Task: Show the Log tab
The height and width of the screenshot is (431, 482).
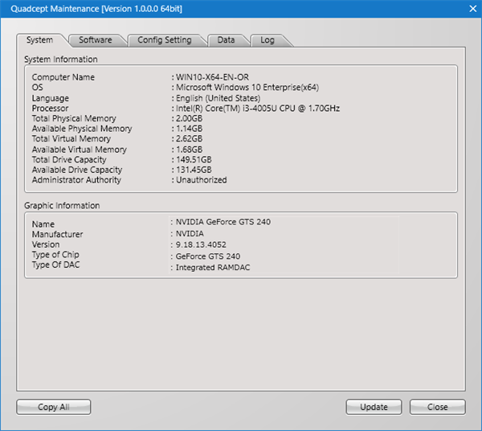Action: point(267,40)
